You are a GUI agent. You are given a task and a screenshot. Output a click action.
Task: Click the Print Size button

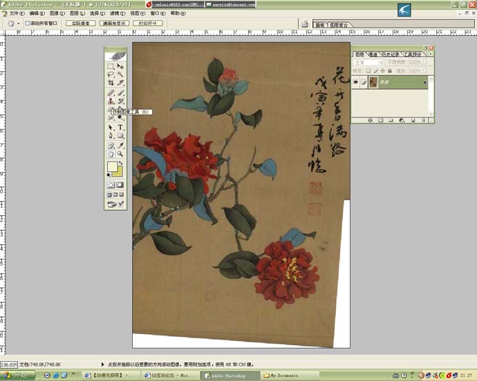[148, 23]
